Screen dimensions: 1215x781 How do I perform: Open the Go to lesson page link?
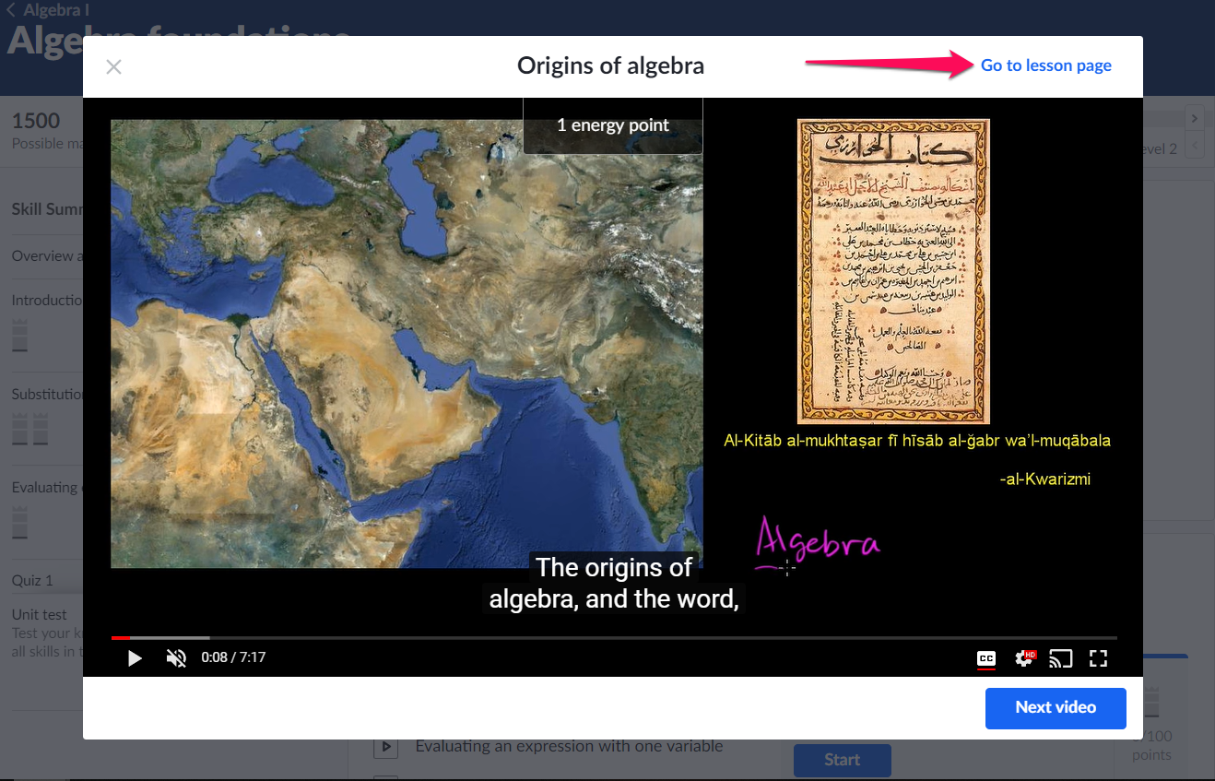pos(1045,65)
